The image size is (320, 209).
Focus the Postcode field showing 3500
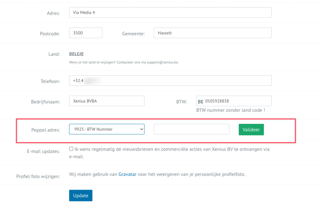point(86,33)
